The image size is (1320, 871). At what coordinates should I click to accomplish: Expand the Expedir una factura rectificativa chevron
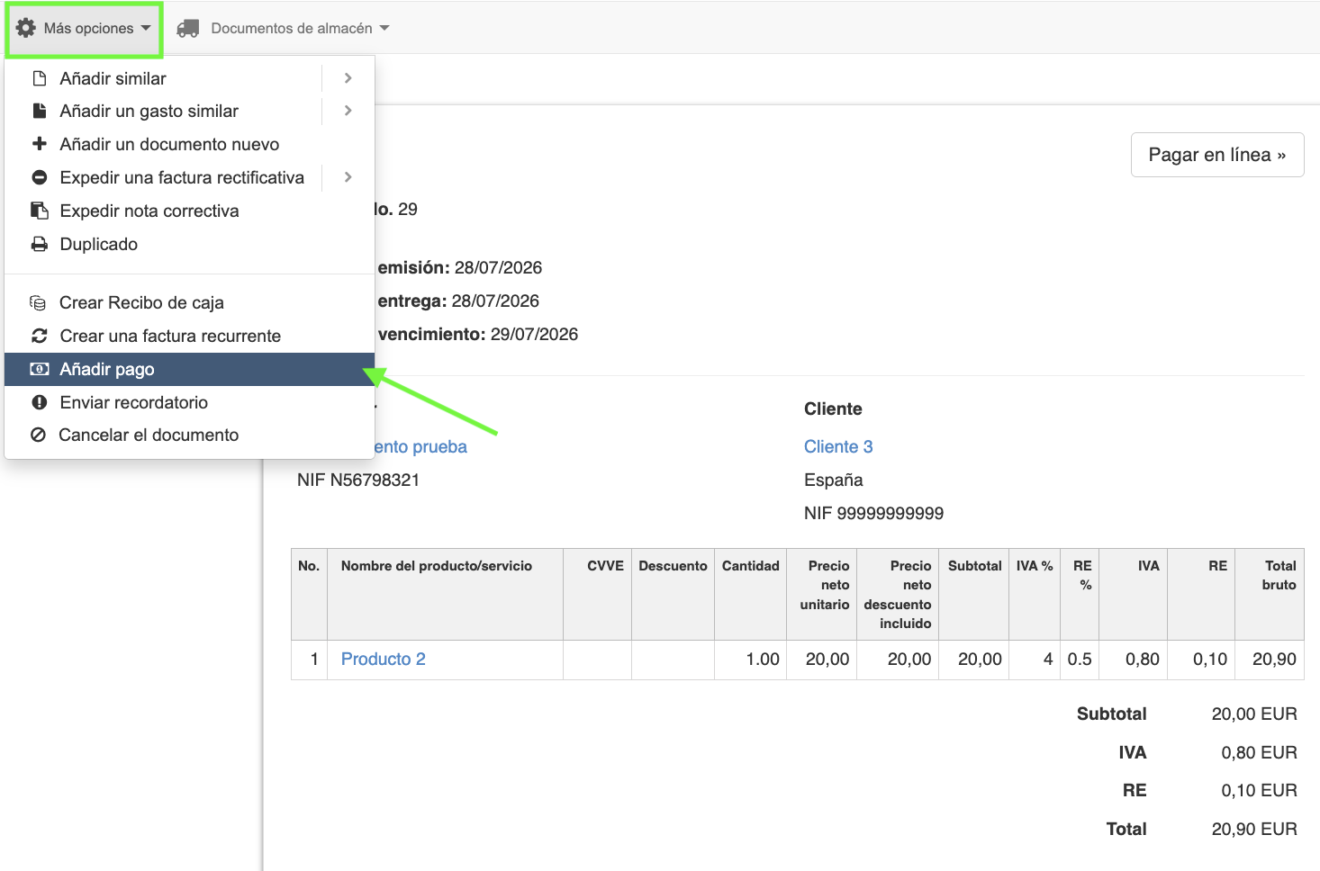(x=348, y=177)
